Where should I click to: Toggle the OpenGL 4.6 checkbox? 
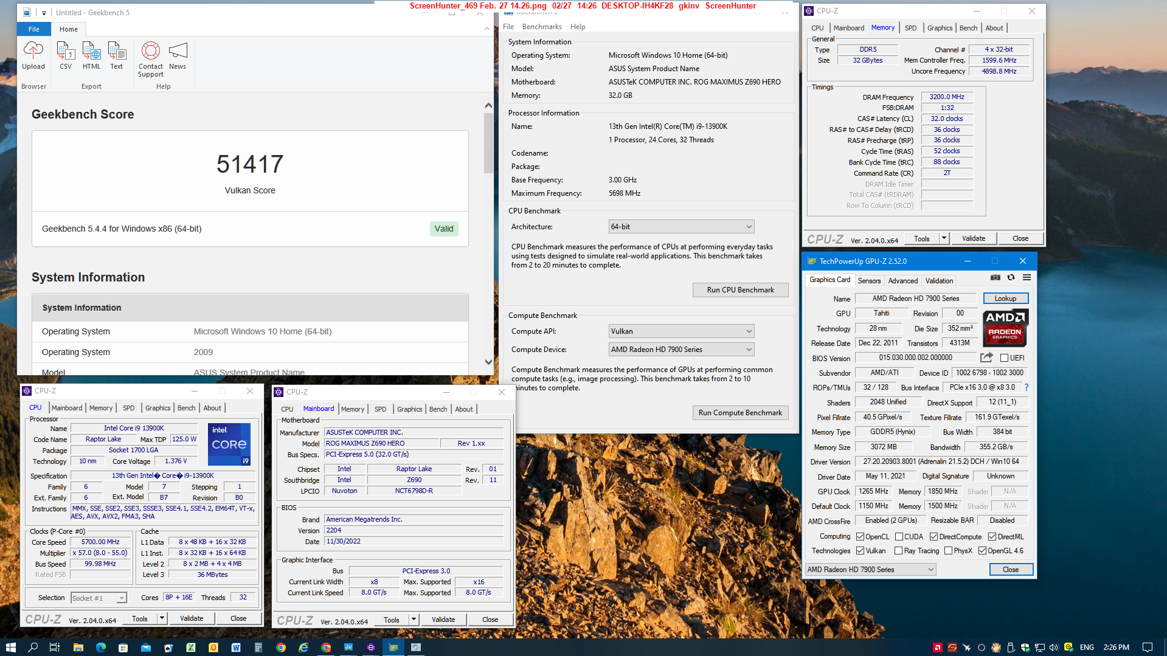[982, 551]
